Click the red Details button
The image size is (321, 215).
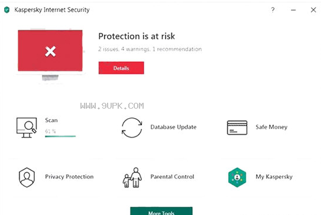coord(121,68)
